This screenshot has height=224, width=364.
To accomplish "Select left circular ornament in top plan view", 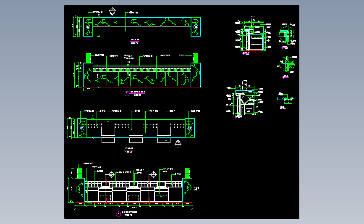I will (88, 27).
